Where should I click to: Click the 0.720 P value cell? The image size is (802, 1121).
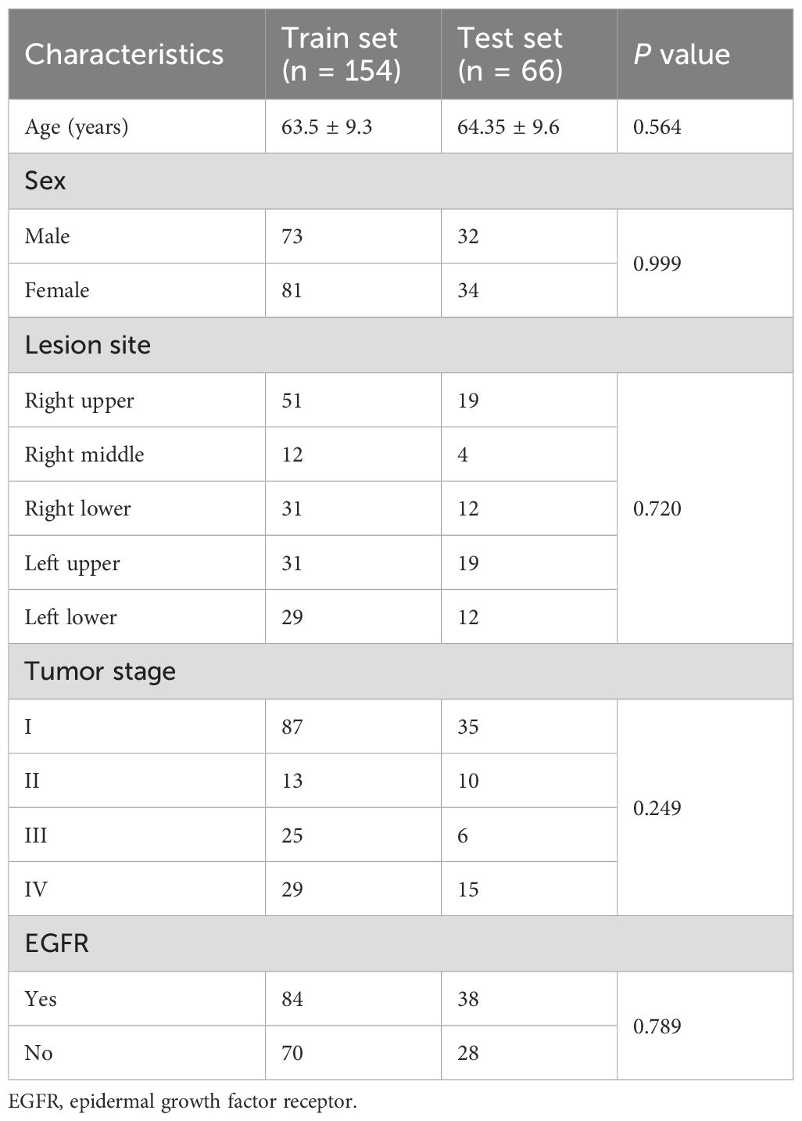tap(657, 508)
